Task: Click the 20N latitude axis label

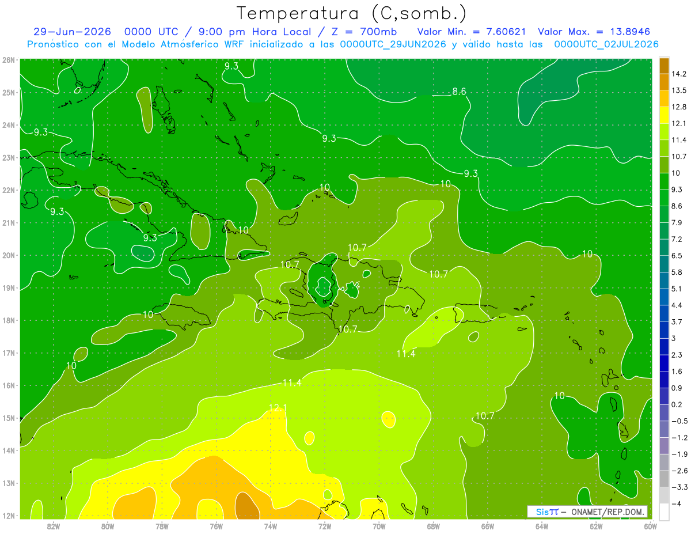Action: [9, 255]
